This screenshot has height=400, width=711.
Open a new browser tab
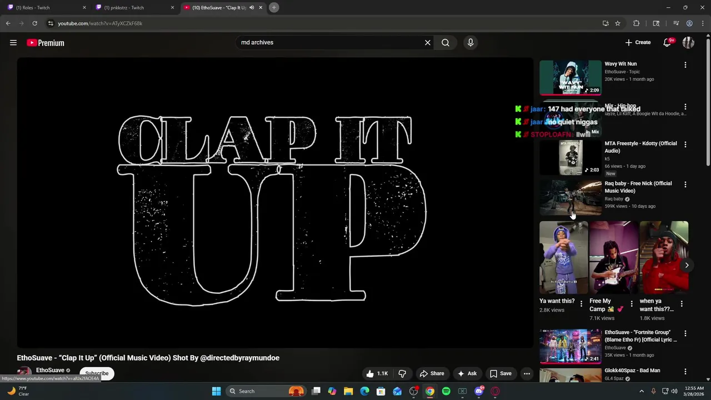tap(274, 7)
